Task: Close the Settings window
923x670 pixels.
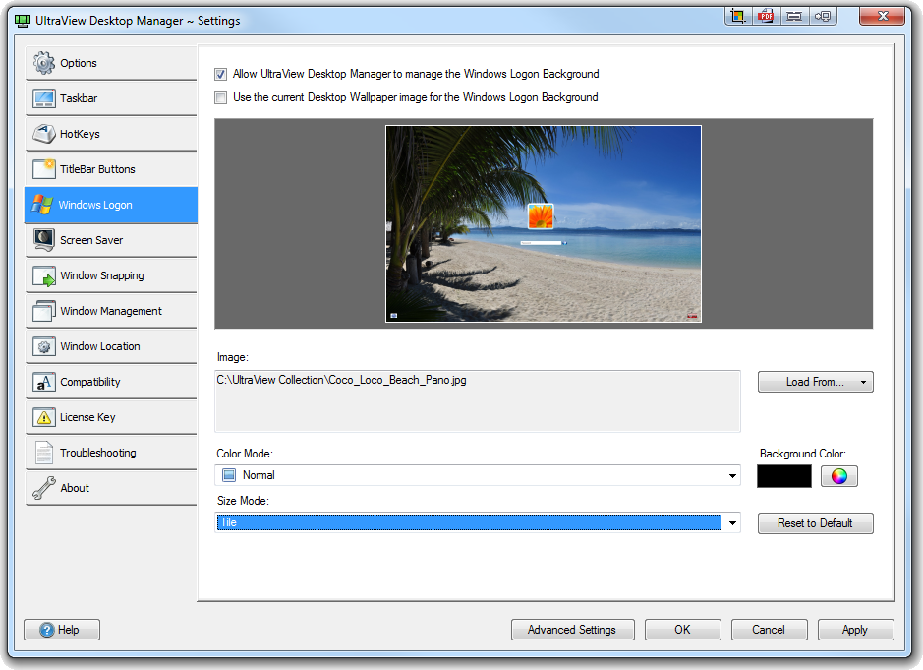Action: coord(881,16)
